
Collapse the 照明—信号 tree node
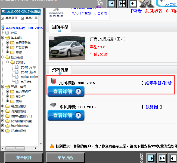tap(2, 87)
